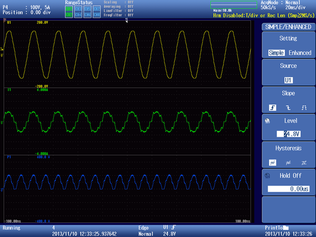Click the CH5 range status indicator
This screenshot has height=237, width=316.
tap(87, 9)
